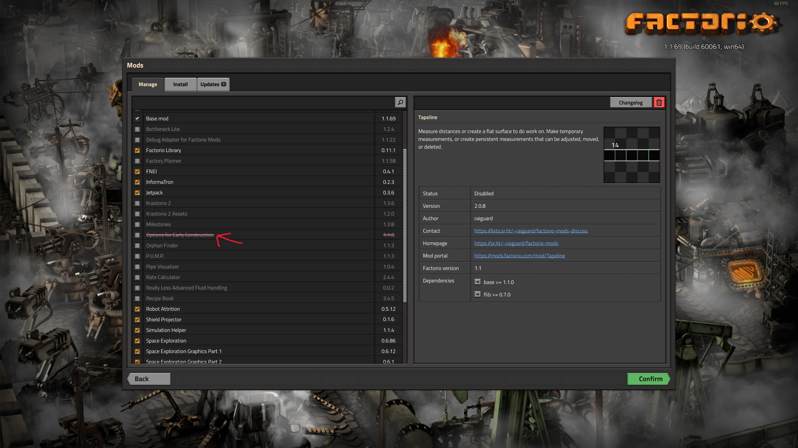This screenshot has height=448, width=798.
Task: Uncheck the InformaTron mod checkbox
Action: point(137,182)
